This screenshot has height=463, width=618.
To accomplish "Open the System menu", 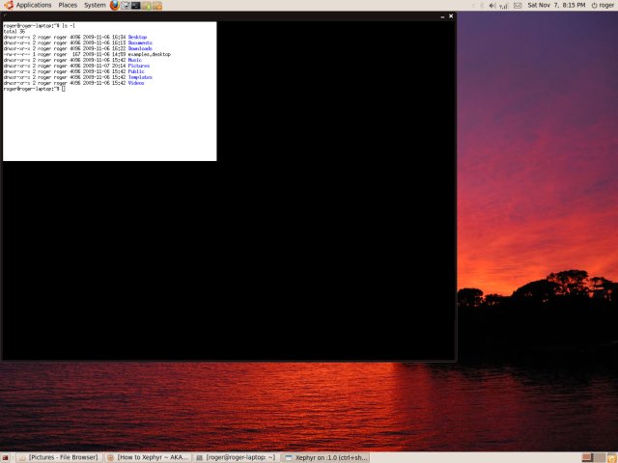I will [95, 5].
